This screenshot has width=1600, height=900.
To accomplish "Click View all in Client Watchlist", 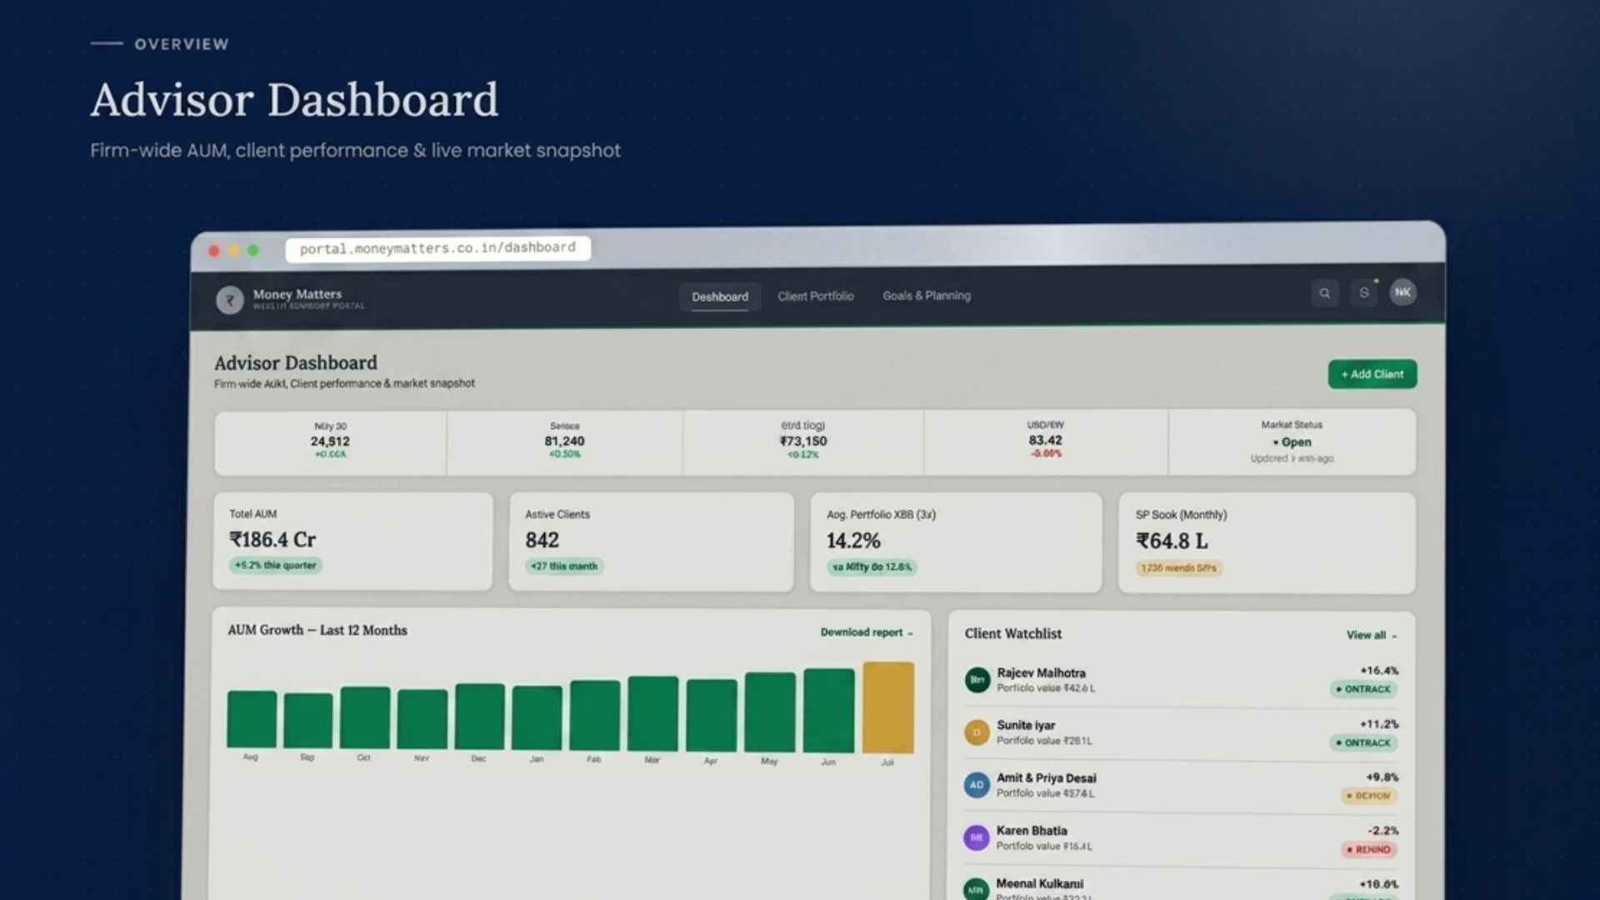I will pyautogui.click(x=1372, y=635).
